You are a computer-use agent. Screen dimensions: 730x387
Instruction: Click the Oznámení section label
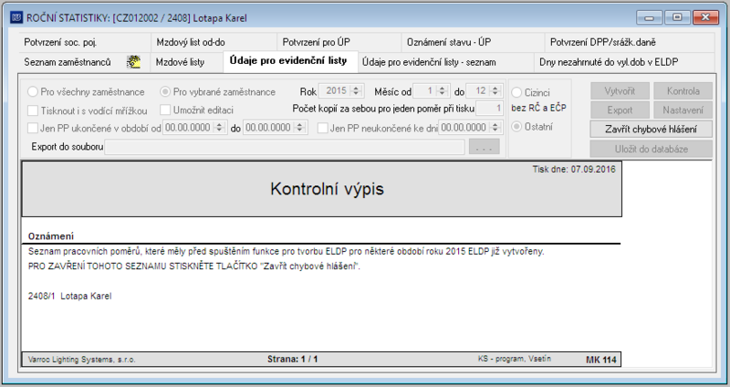click(x=51, y=236)
